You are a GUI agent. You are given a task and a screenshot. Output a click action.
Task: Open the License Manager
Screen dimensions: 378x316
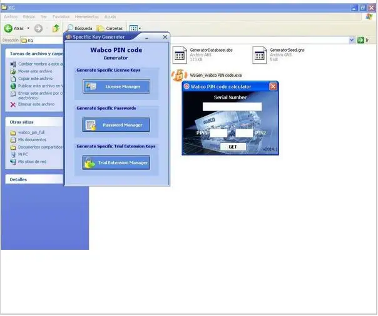coord(116,86)
